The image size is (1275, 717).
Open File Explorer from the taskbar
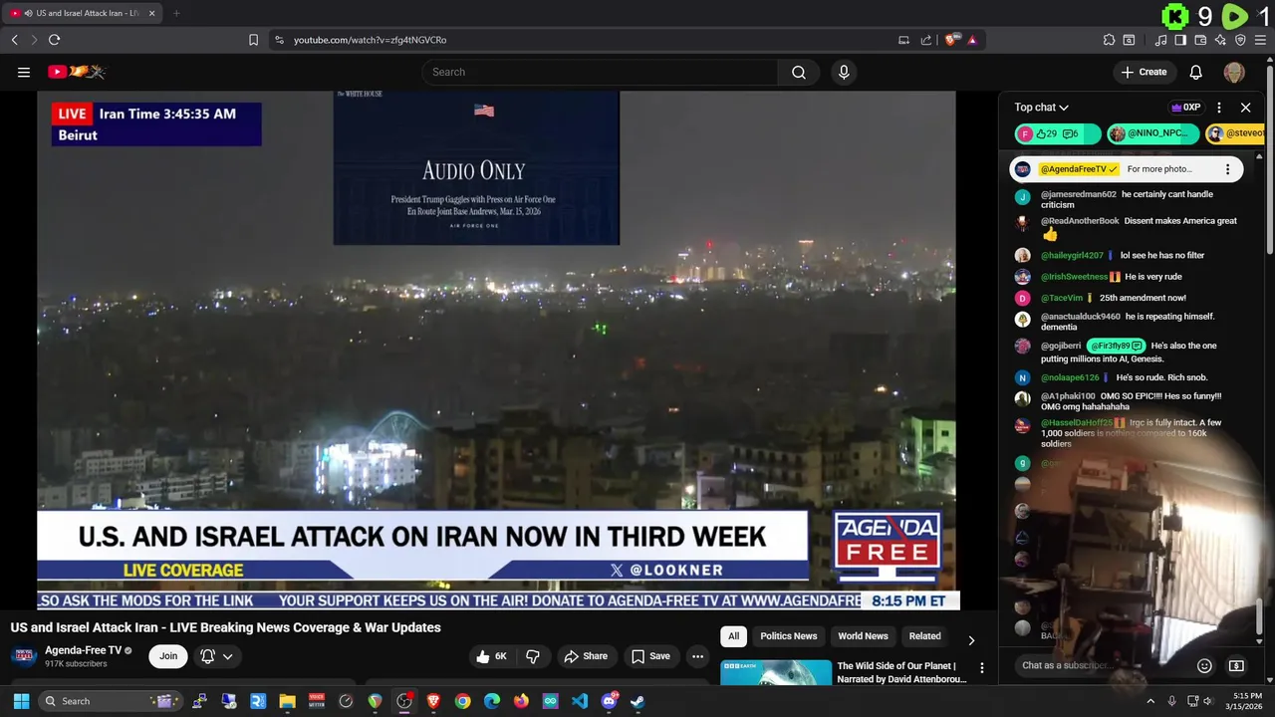click(x=287, y=701)
